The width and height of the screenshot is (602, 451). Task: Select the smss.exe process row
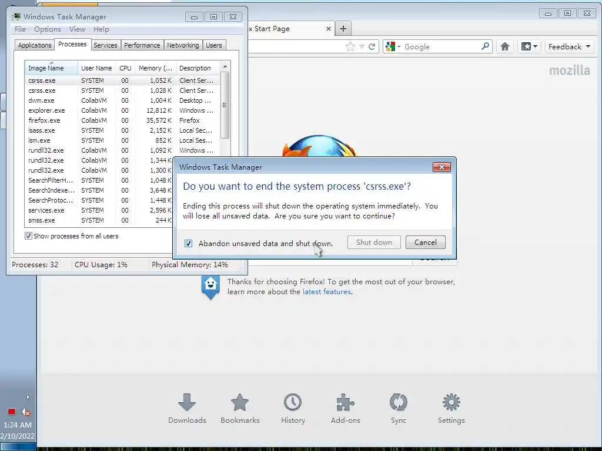click(99, 220)
